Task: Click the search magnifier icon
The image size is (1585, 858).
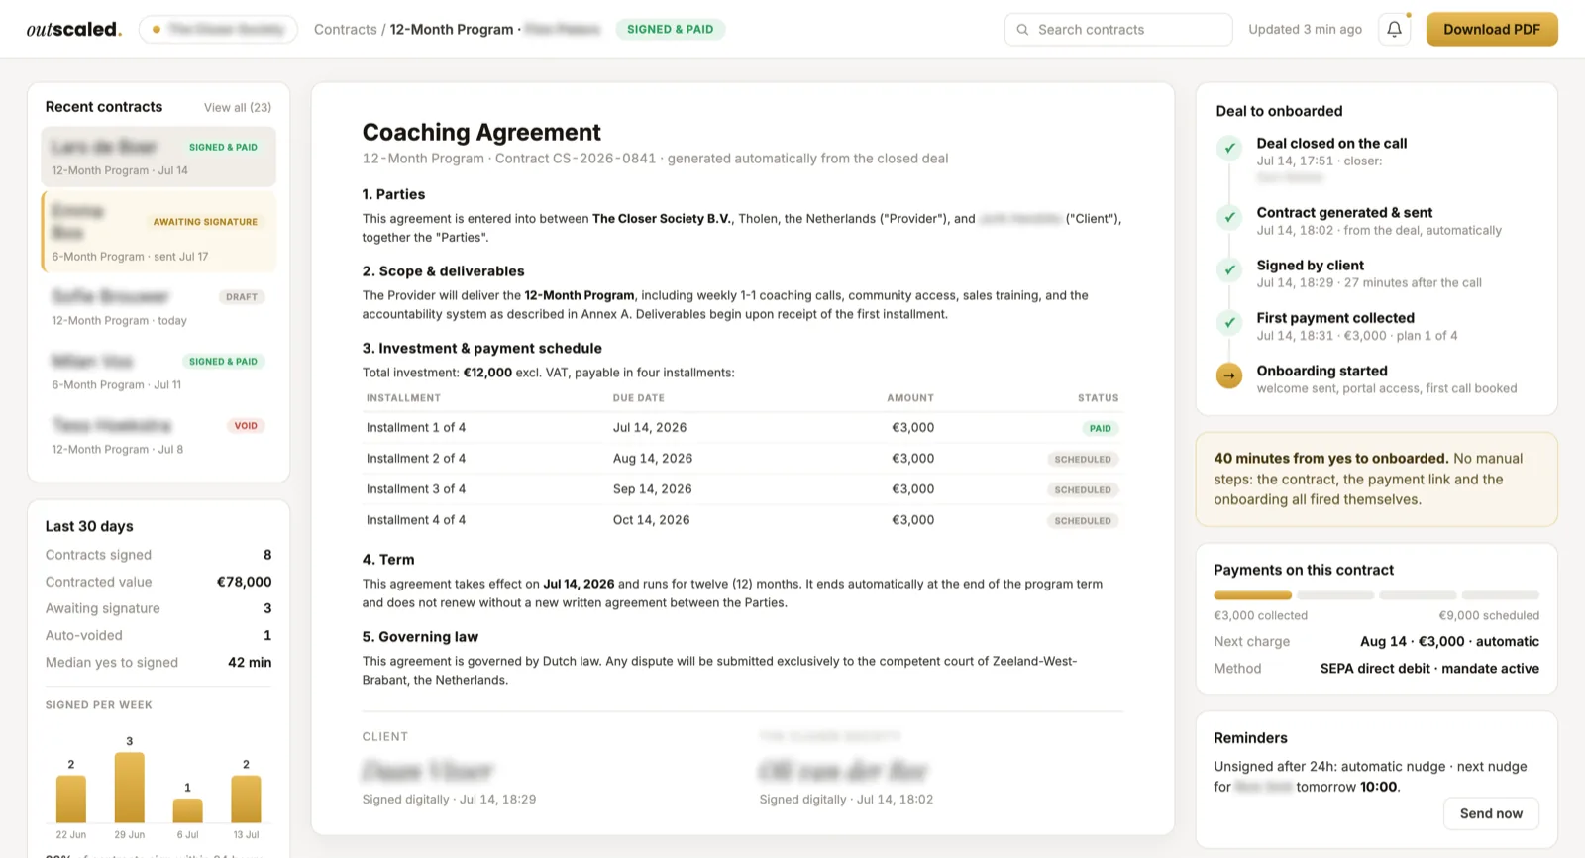Action: click(1022, 30)
